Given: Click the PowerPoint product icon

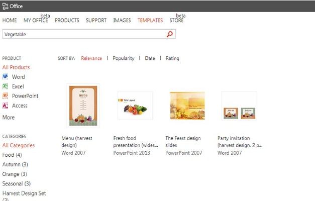Looking at the screenshot, I should pyautogui.click(x=5, y=95).
